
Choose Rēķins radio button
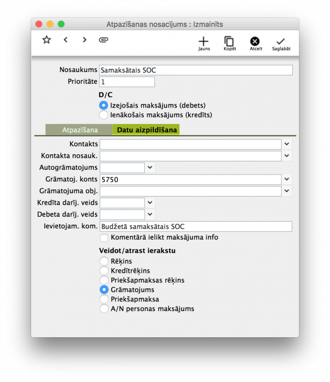click(x=104, y=261)
